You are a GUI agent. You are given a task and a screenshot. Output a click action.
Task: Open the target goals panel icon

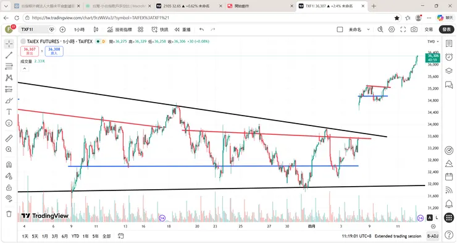click(x=449, y=150)
